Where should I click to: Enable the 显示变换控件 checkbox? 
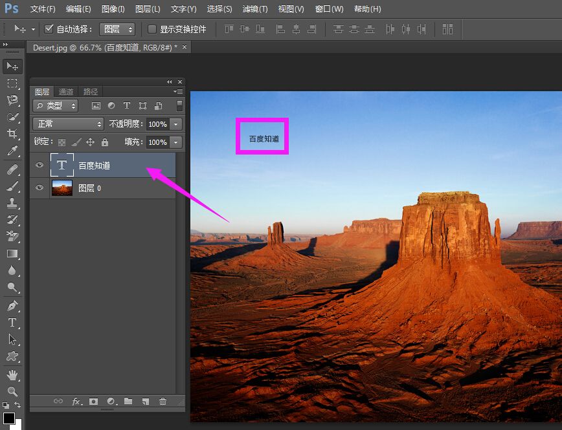[x=152, y=29]
